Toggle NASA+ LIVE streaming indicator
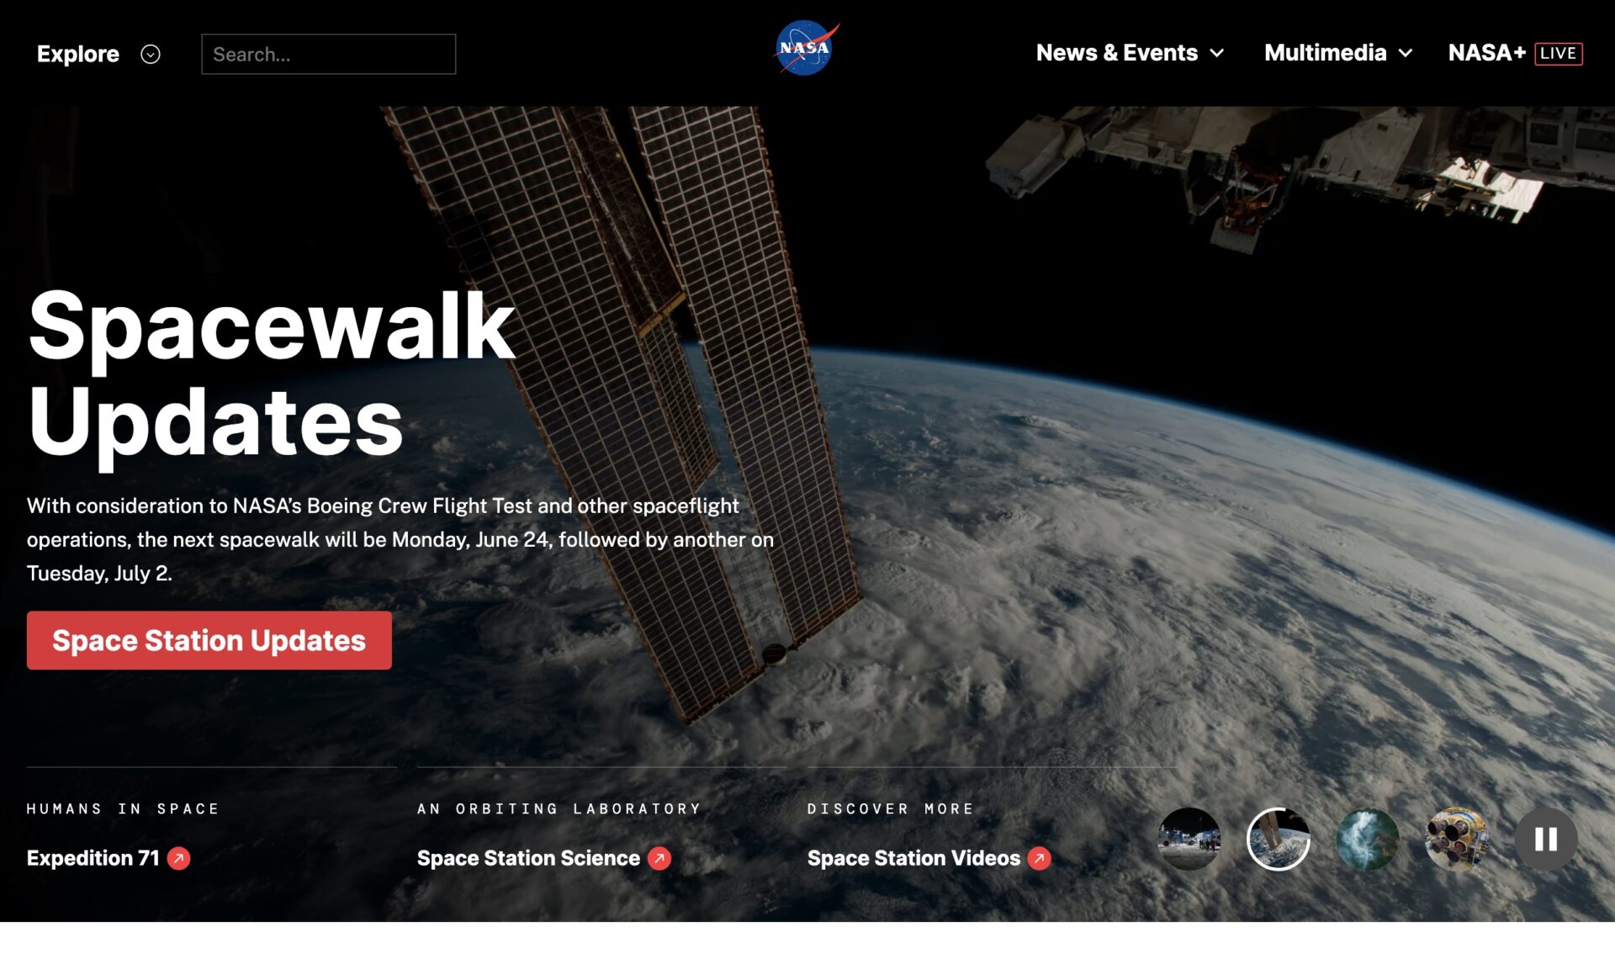The image size is (1615, 980). pyautogui.click(x=1557, y=53)
